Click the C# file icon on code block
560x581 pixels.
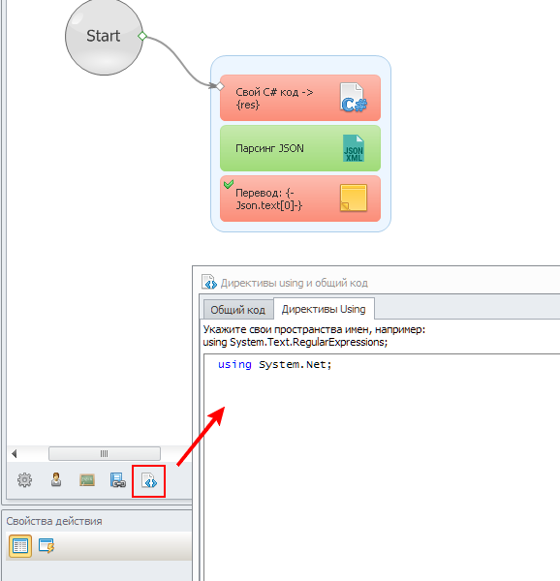(x=354, y=98)
